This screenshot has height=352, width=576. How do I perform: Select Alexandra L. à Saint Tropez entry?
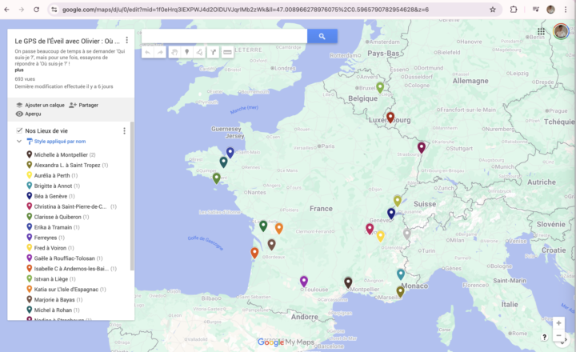click(67, 165)
